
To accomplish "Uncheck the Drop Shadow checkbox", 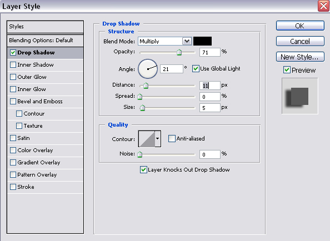I will [13, 52].
